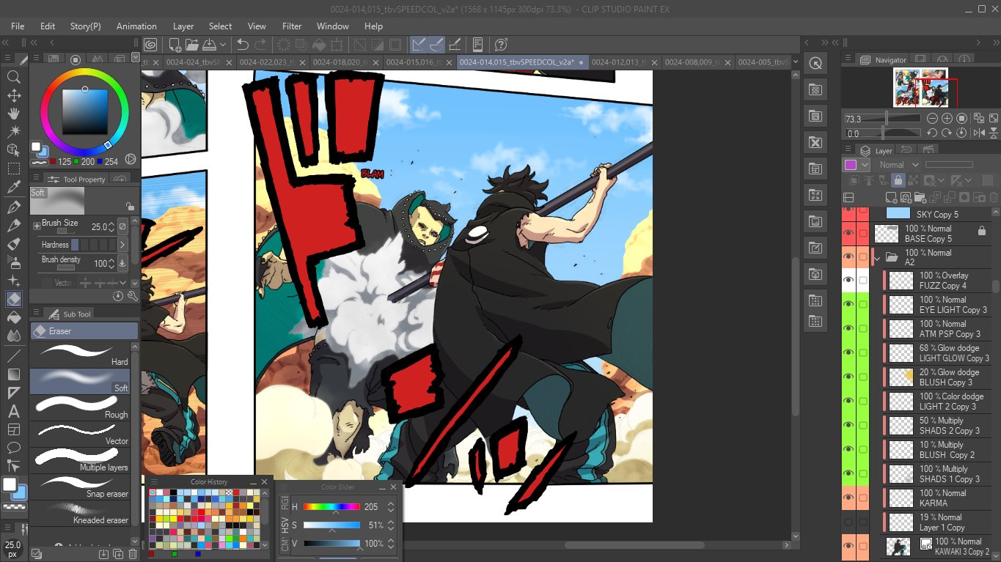Zoom out in the Navigator panel

coord(932,118)
